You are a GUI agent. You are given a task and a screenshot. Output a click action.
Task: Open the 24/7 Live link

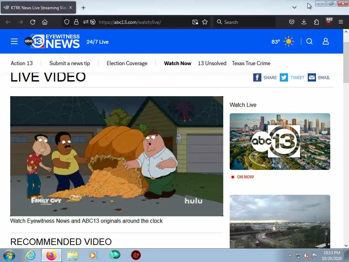pos(97,42)
